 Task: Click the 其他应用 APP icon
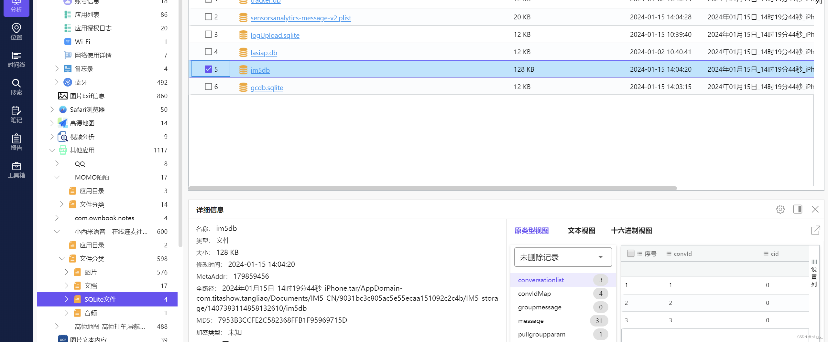pyautogui.click(x=63, y=150)
